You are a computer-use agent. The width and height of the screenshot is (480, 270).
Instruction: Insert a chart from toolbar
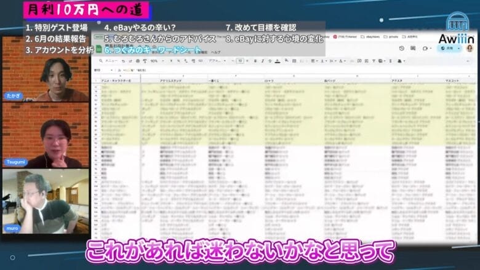366,61
